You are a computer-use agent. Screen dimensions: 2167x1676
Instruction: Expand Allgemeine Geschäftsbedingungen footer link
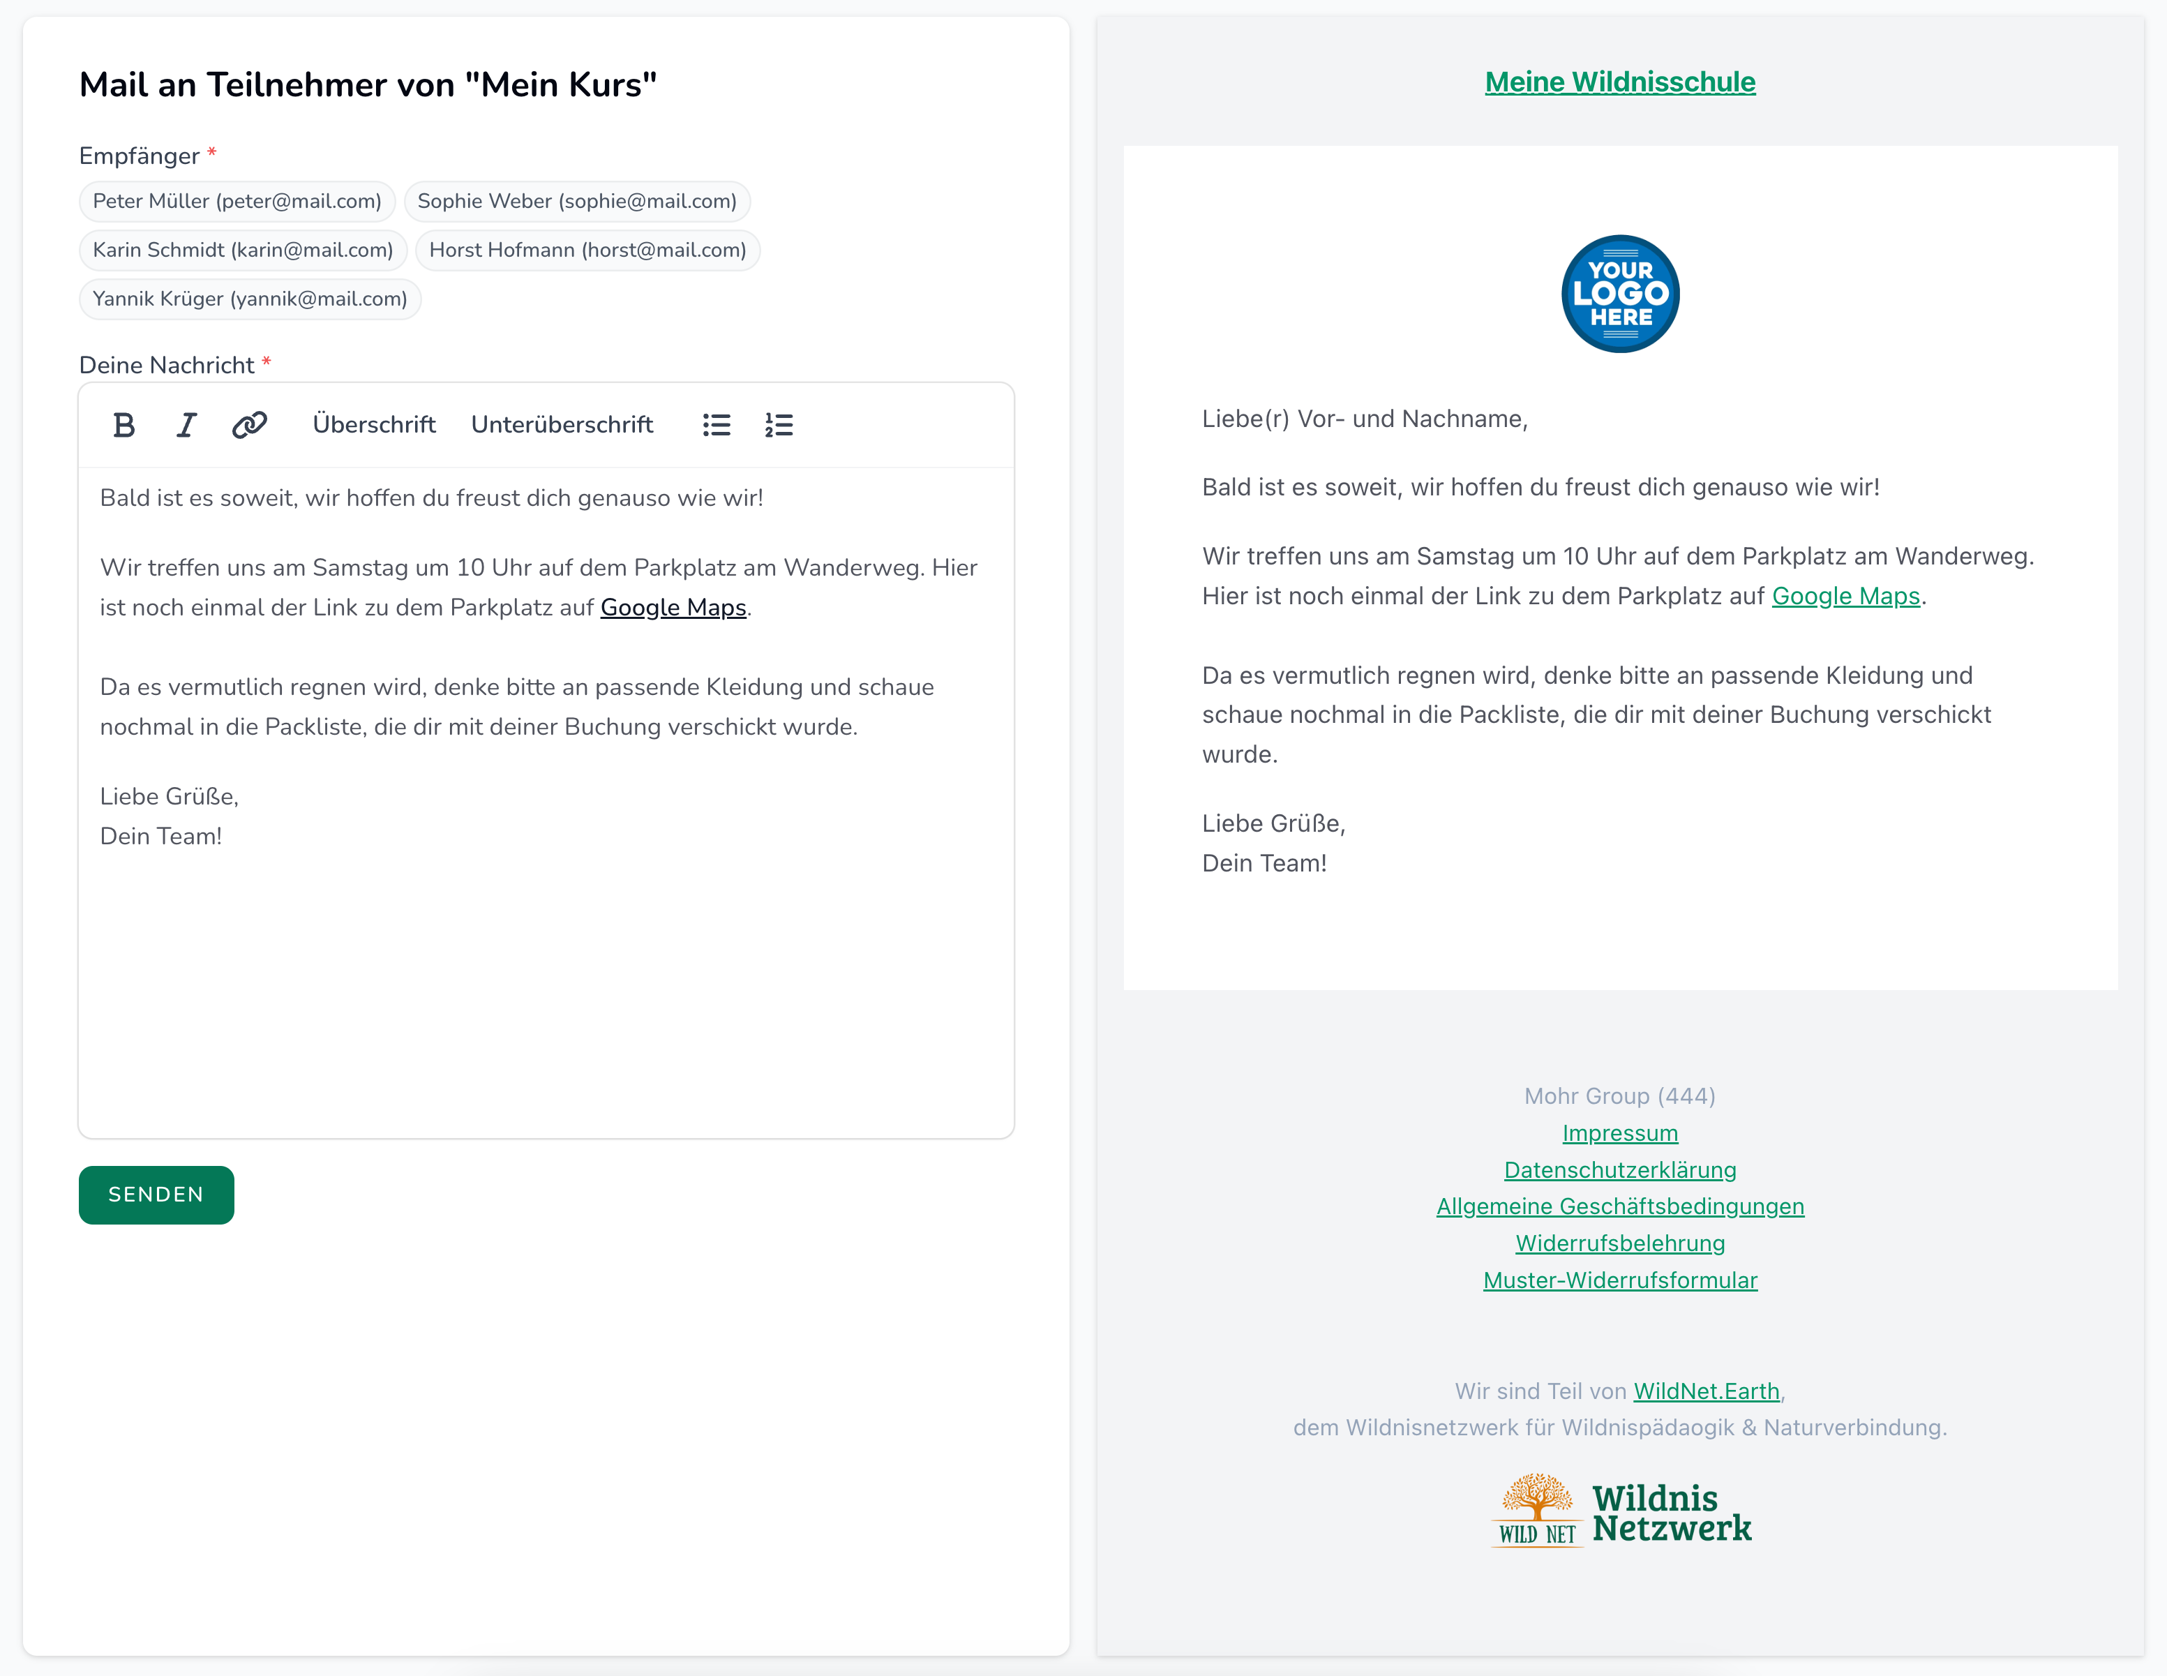[x=1620, y=1206]
